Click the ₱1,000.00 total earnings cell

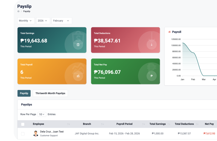[x=158, y=134]
